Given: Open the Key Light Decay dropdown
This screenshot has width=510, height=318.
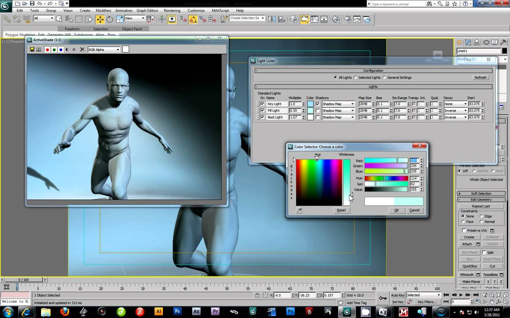Looking at the screenshot, I should click(456, 104).
